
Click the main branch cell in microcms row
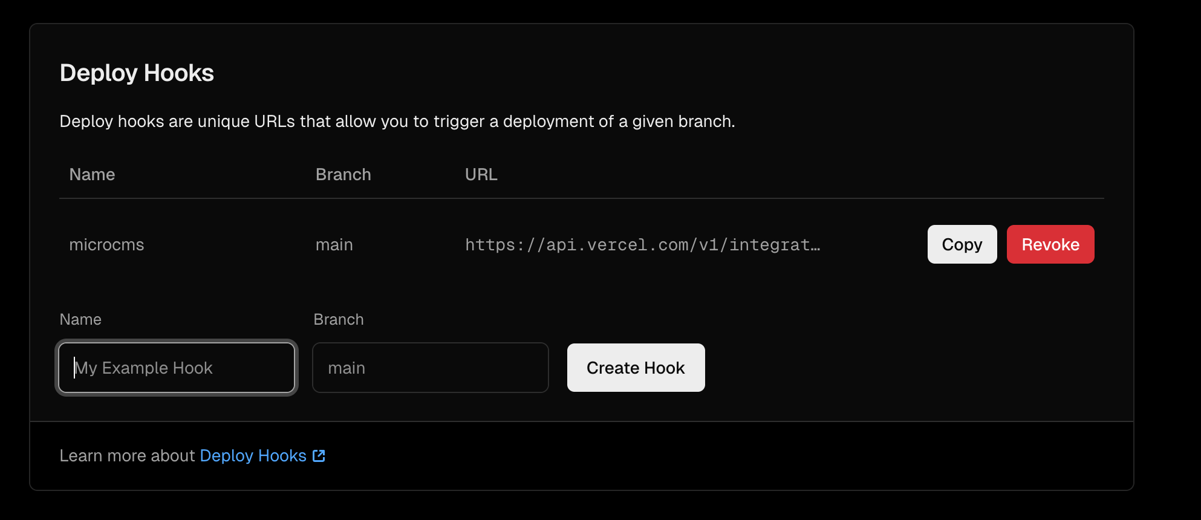pyautogui.click(x=334, y=245)
